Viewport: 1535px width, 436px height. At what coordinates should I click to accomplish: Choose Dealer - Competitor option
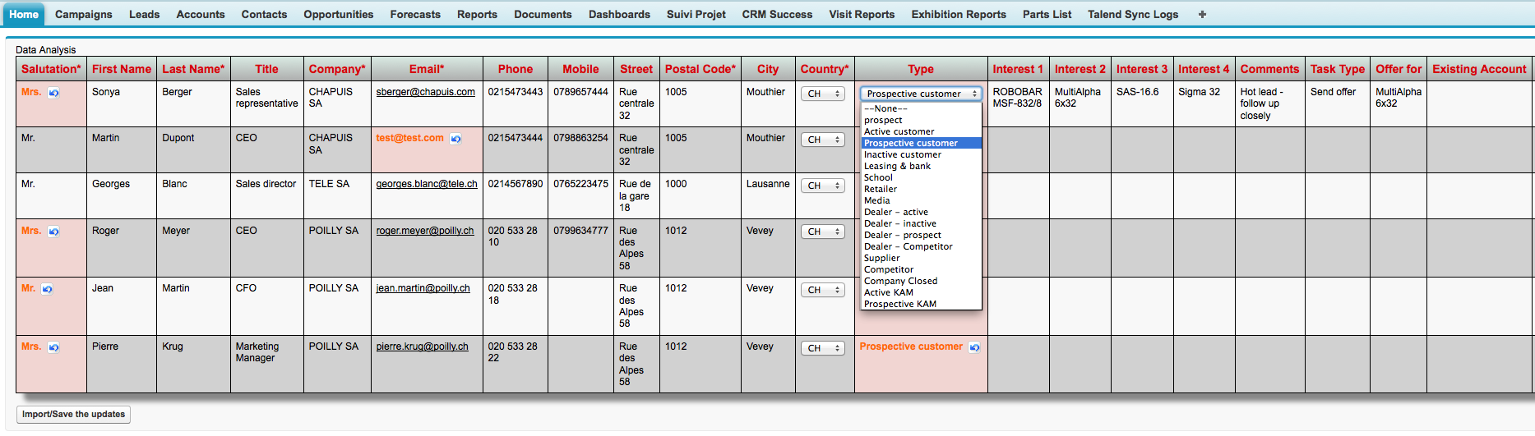click(x=921, y=246)
